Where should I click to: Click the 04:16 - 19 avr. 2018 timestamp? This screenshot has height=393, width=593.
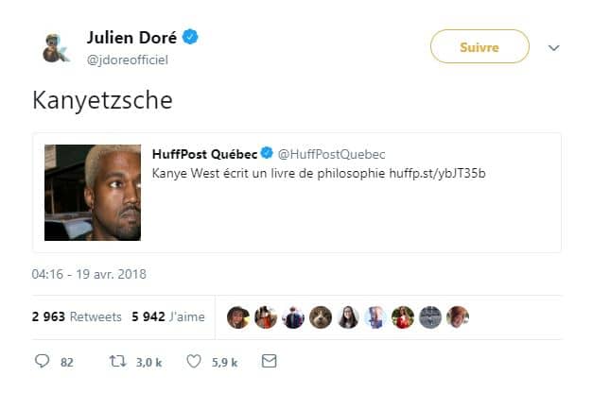89,275
